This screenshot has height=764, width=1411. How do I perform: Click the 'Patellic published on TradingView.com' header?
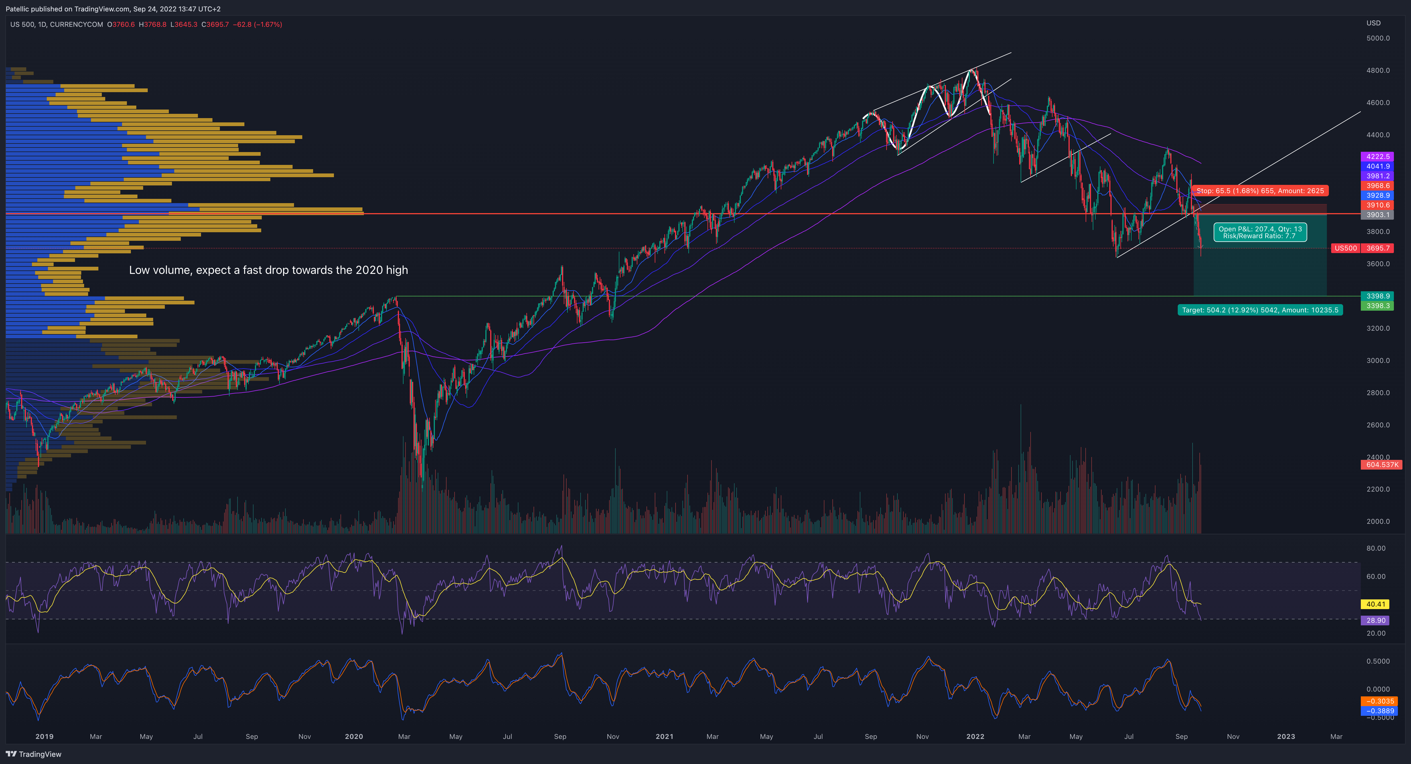(x=113, y=9)
